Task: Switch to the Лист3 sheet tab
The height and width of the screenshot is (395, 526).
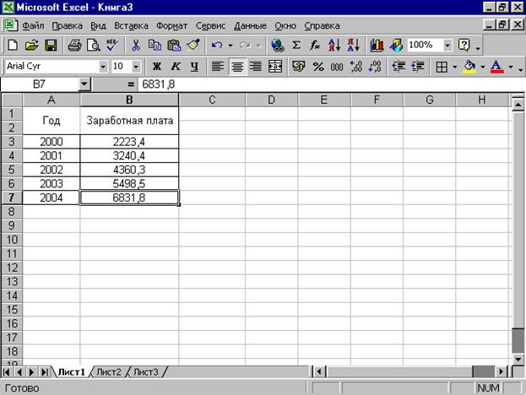Action: [x=145, y=372]
